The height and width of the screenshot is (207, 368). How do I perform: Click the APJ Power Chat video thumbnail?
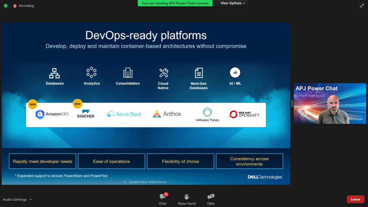click(x=330, y=103)
